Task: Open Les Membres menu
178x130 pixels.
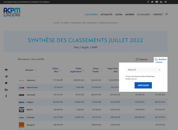Action: pyautogui.click(x=144, y=15)
